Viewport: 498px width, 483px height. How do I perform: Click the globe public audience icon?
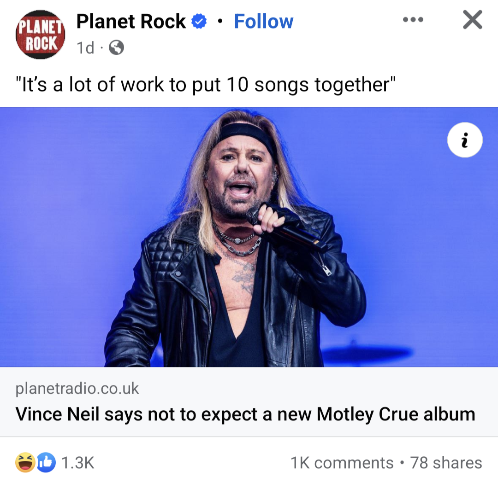(x=116, y=47)
